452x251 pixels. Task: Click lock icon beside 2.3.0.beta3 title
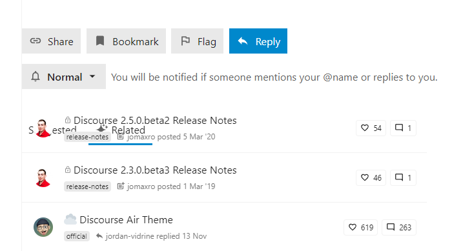pyautogui.click(x=68, y=170)
